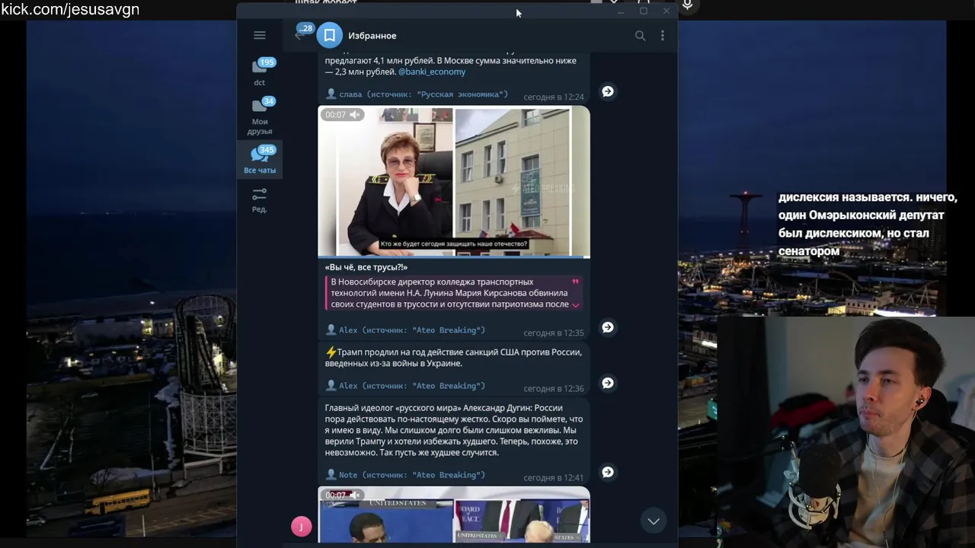Forward the Дугин message from 12:41
This screenshot has width=975, height=548.
coord(608,472)
